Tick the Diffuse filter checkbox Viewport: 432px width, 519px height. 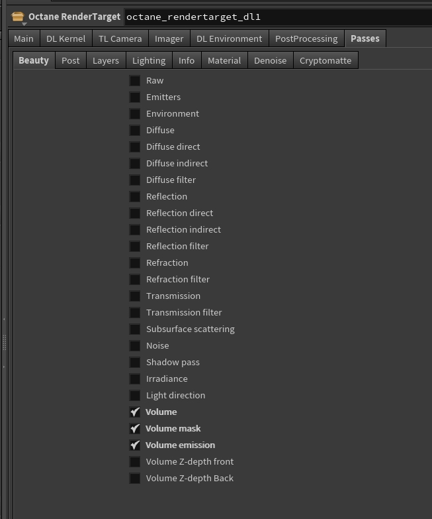click(135, 180)
